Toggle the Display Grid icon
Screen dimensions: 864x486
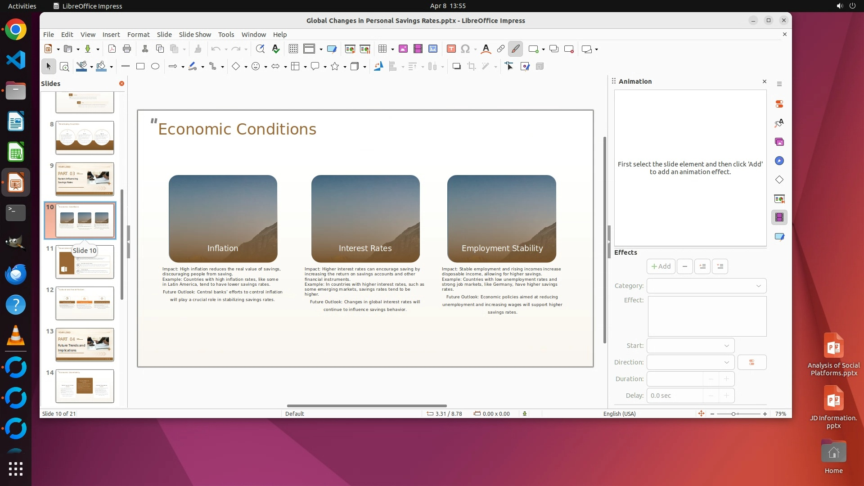(x=293, y=49)
